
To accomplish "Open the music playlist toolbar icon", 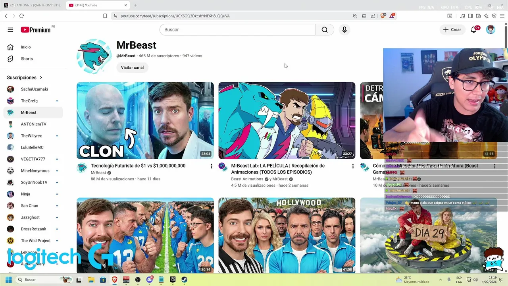I will tap(462, 16).
